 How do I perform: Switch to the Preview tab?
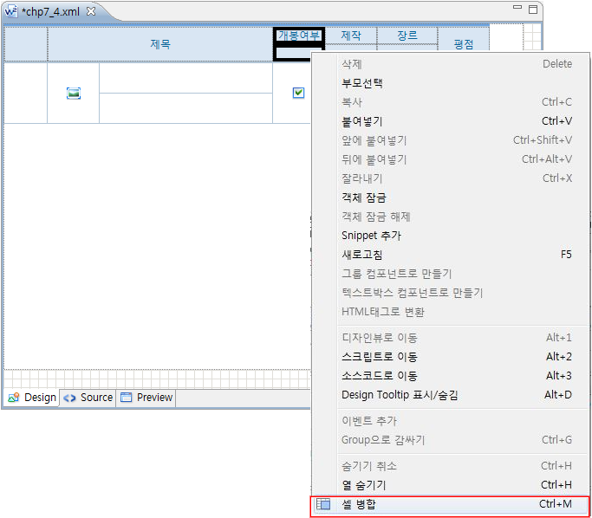pyautogui.click(x=146, y=398)
